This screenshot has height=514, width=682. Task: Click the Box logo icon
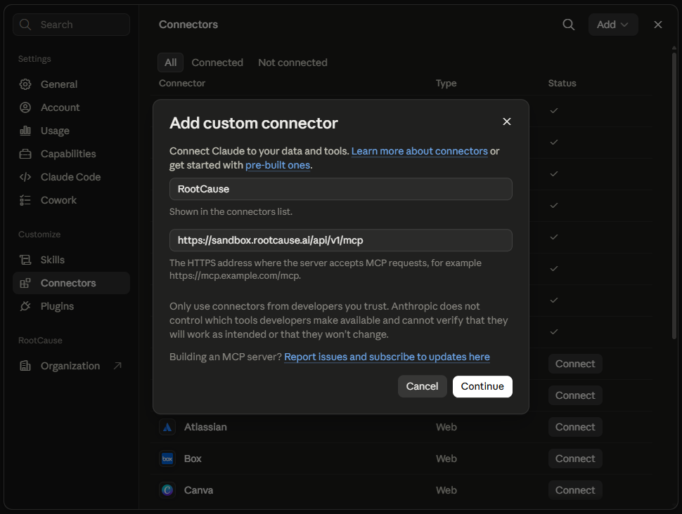(167, 459)
